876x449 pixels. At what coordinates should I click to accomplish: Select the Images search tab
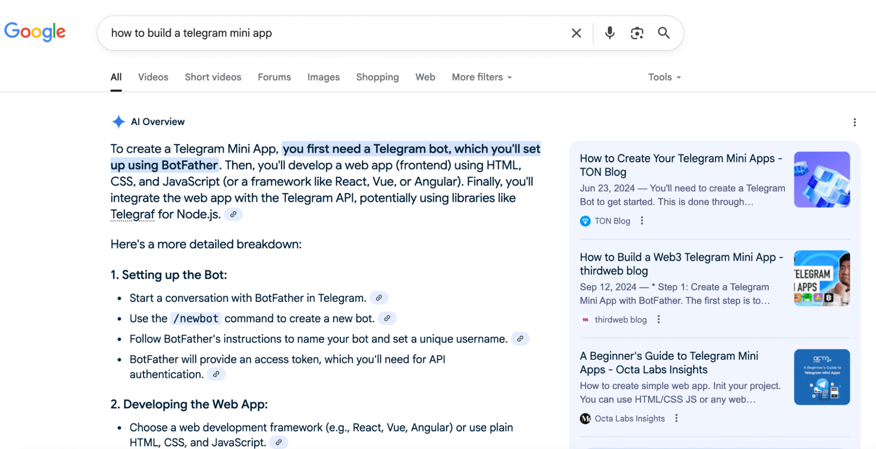(323, 77)
